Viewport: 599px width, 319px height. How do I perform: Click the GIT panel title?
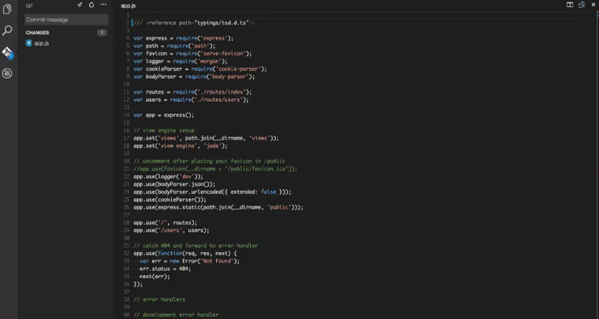pos(29,6)
